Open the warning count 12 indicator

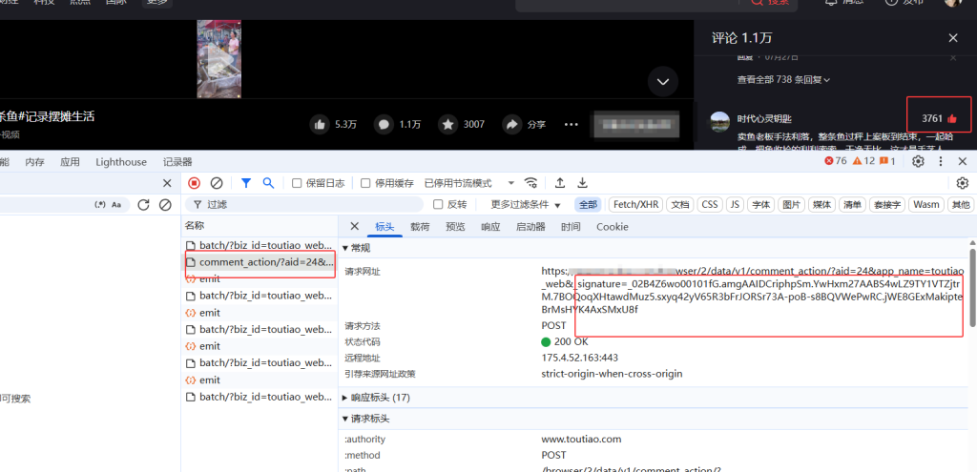pyautogui.click(x=863, y=161)
